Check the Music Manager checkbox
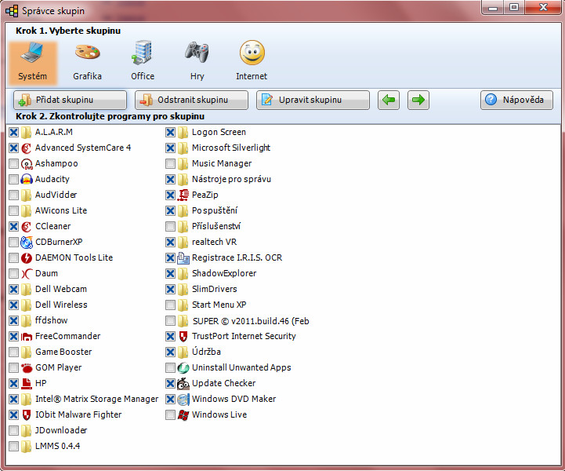The image size is (565, 471). (170, 164)
